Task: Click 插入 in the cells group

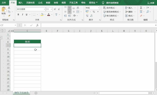Action: 129,8
